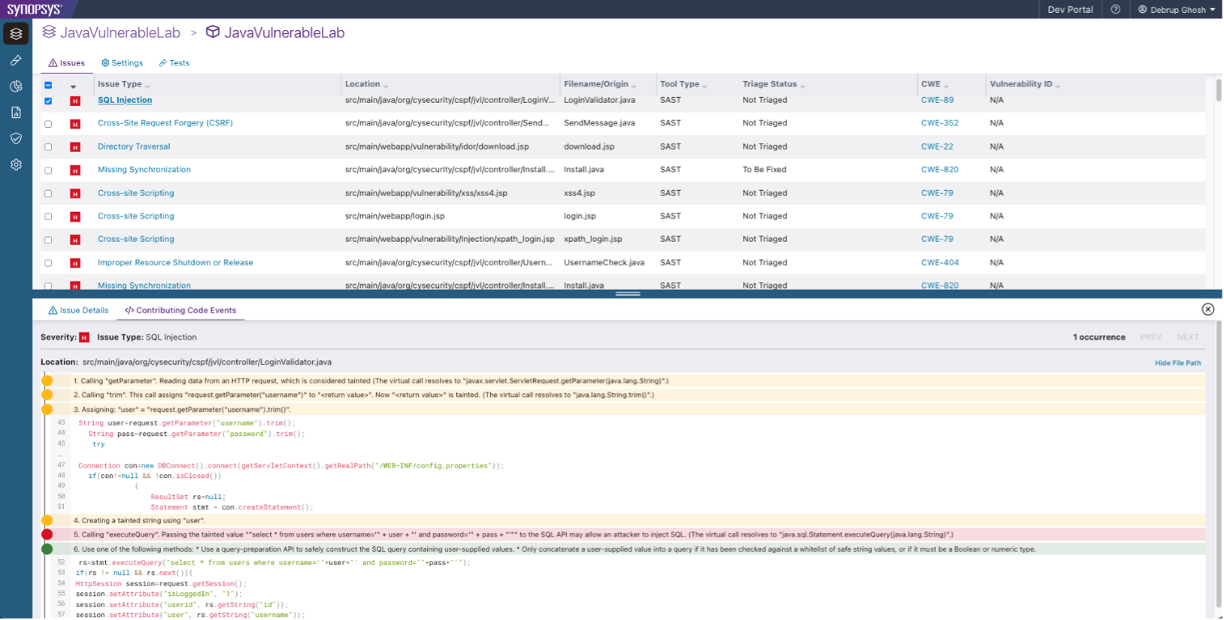1224x620 pixels.
Task: Check the login.jsp Cross-site Scripting row checkbox
Action: coord(48,216)
